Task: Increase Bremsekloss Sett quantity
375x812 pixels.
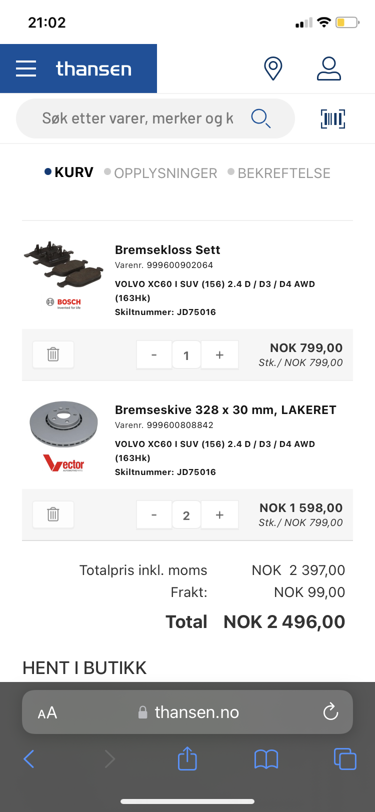Action: pyautogui.click(x=219, y=355)
